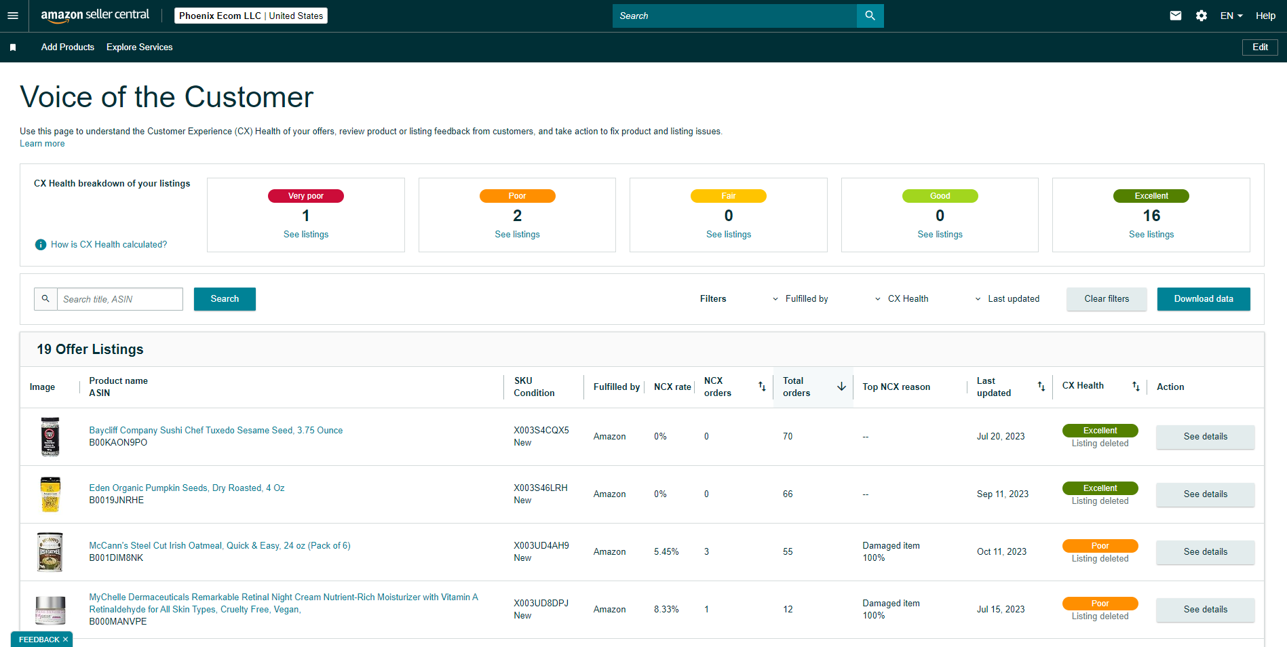Click the Poor orange summary badge
The width and height of the screenshot is (1287, 647).
point(517,196)
